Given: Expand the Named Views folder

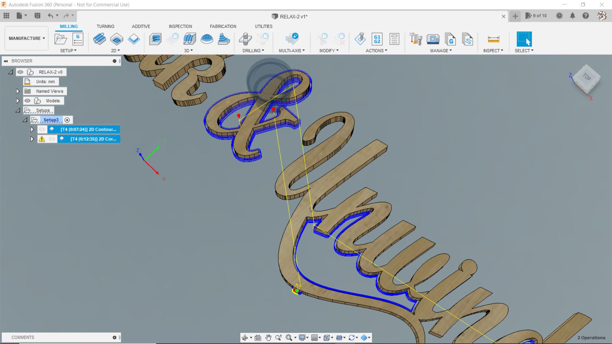Looking at the screenshot, I should [18, 91].
